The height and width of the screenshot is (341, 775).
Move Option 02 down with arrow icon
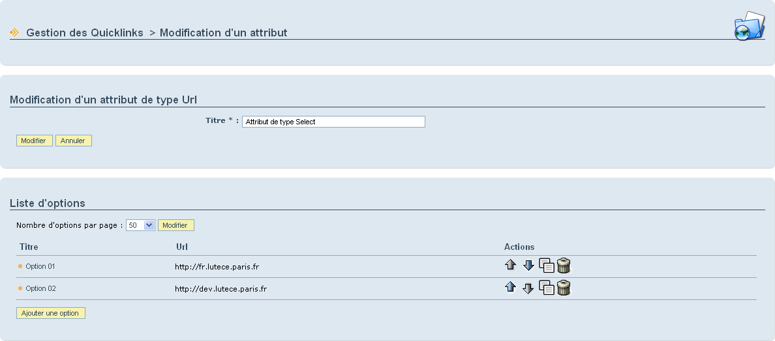[x=528, y=288]
